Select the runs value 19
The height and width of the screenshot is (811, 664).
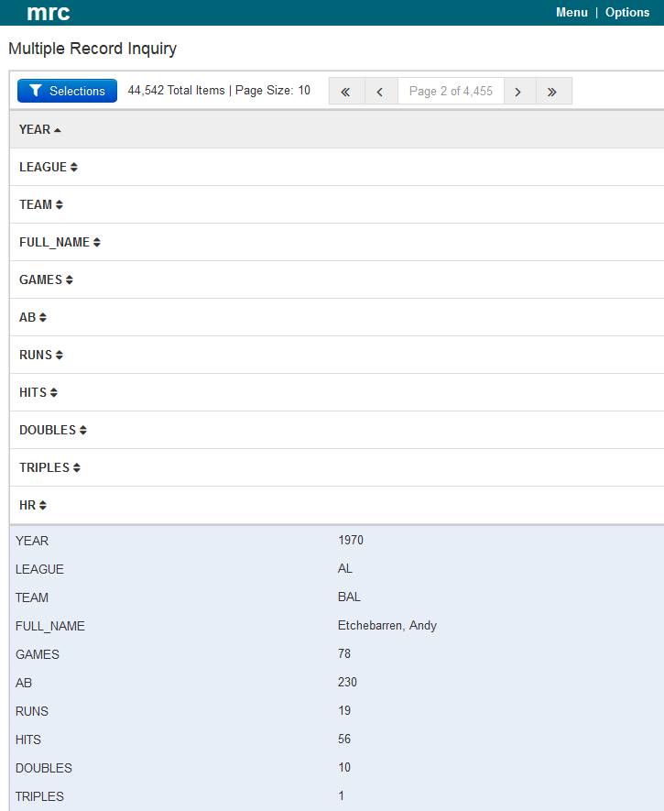344,711
